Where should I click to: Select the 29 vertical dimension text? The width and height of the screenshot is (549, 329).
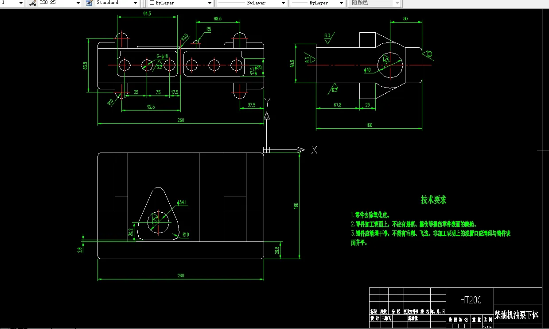click(x=259, y=68)
